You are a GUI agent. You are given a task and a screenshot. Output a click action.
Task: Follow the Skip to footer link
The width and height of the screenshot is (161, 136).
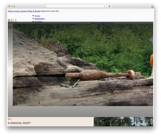tap(34, 11)
